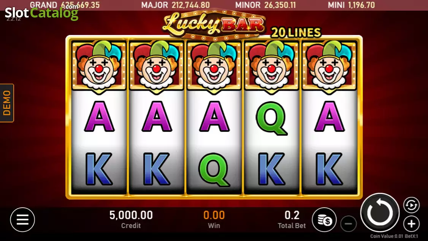Select the DEMO side tab
Screen dimensions: 428x241
click(7, 103)
